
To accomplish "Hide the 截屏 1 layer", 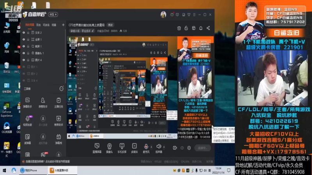I will (24, 46).
